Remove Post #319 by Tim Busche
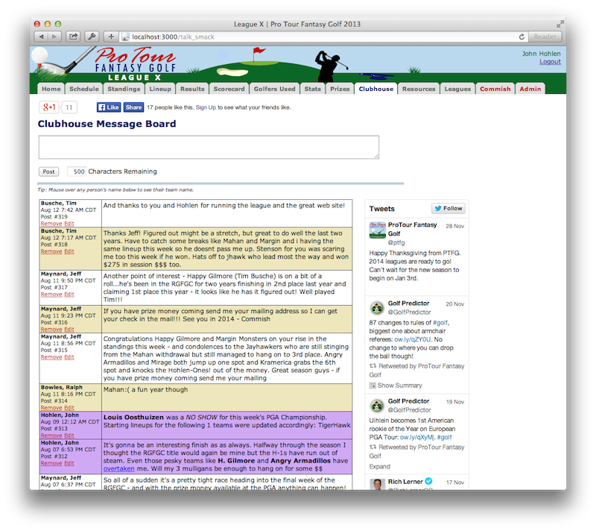Viewport: 596px width, 531px height. [51, 224]
